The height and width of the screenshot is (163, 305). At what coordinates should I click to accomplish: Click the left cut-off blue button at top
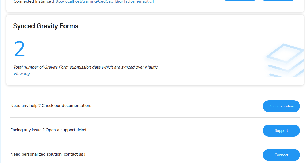point(240,0)
